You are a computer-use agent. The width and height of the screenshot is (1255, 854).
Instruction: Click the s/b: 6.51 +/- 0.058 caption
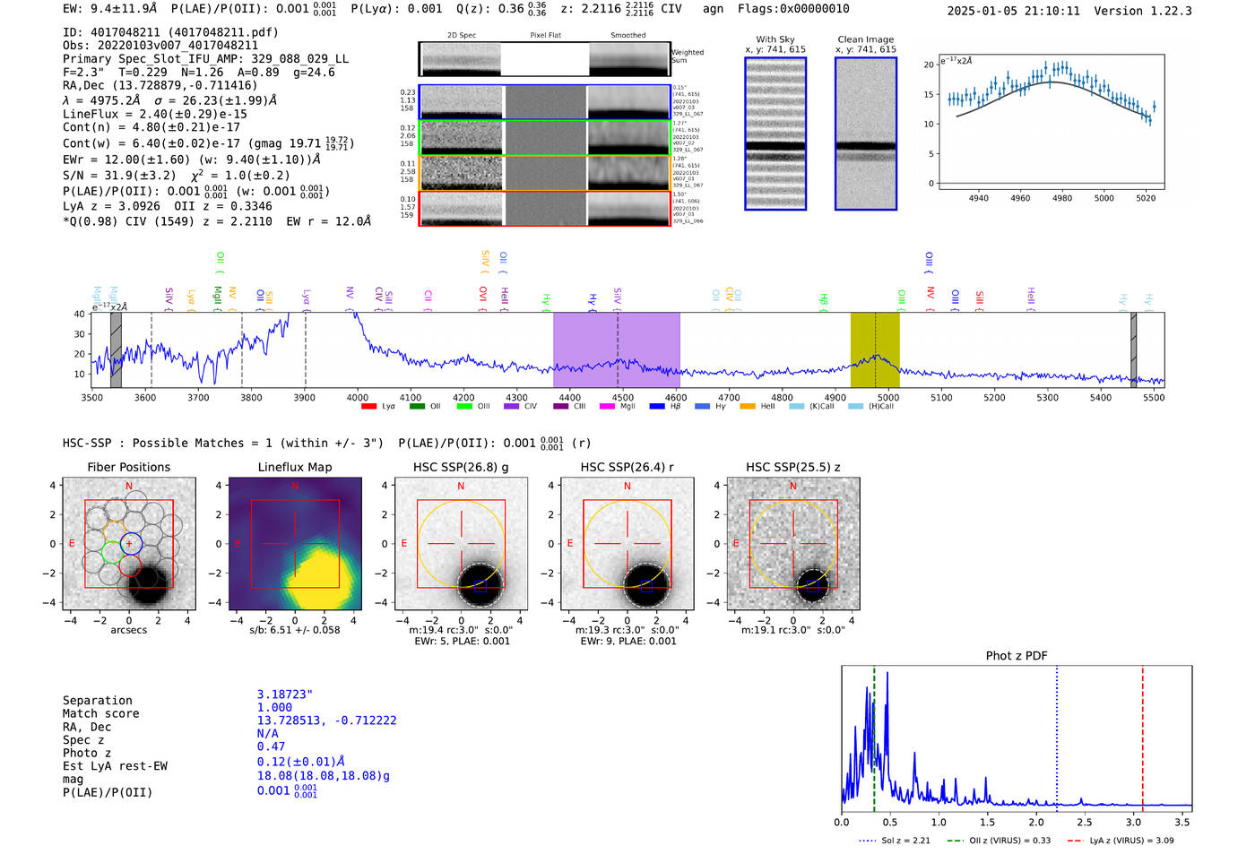[295, 629]
